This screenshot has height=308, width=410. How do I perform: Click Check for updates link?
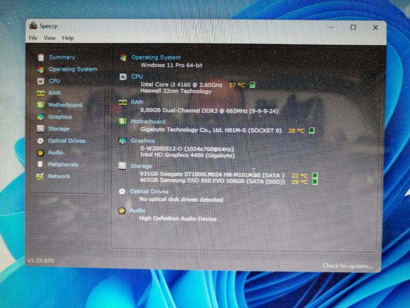348,266
